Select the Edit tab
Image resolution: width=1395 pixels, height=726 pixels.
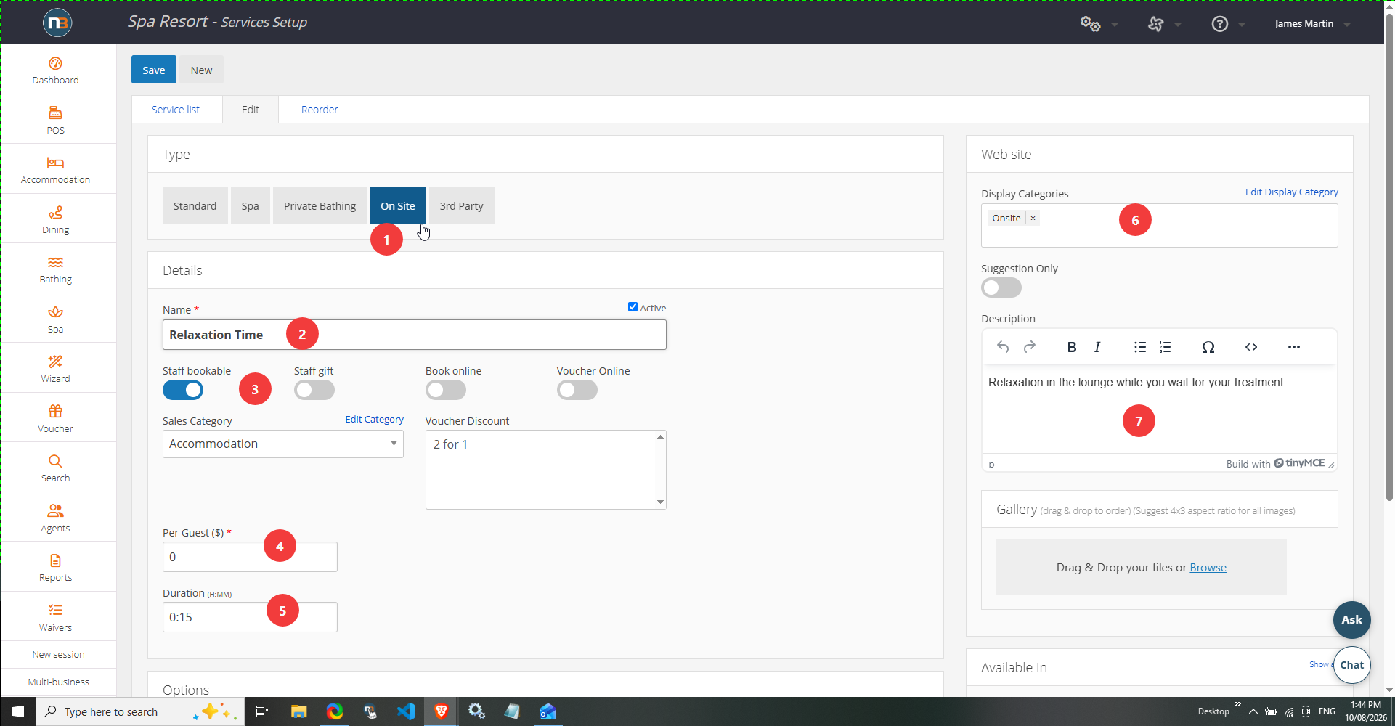click(x=251, y=110)
